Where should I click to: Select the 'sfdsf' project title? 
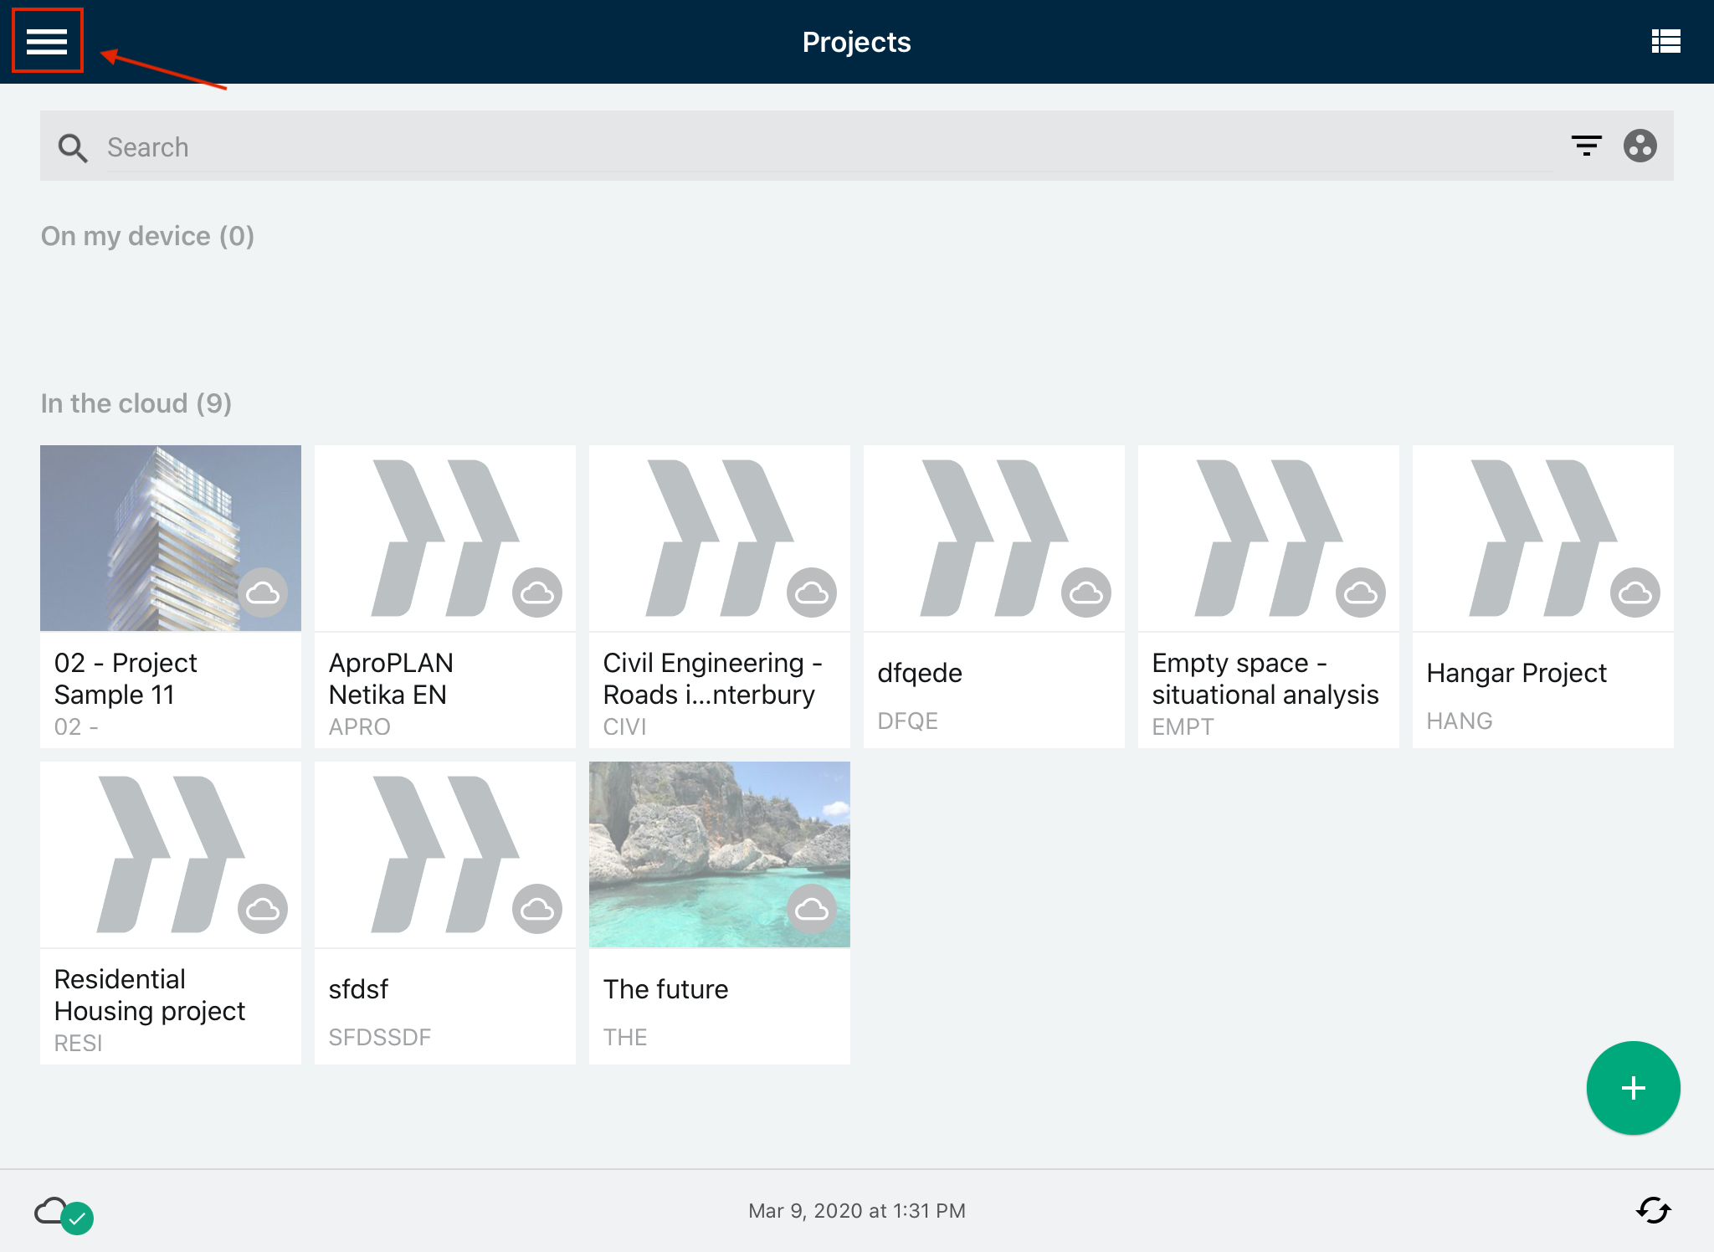(358, 989)
